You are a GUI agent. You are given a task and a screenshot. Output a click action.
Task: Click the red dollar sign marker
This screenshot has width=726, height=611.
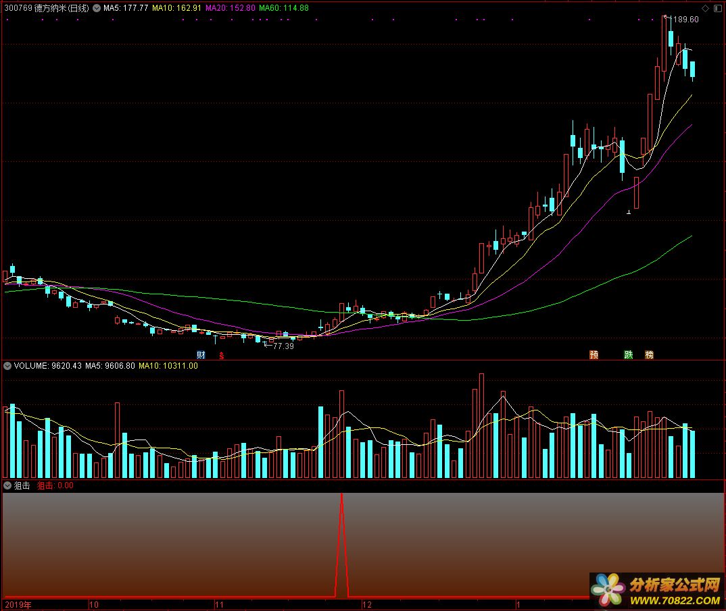point(221,354)
